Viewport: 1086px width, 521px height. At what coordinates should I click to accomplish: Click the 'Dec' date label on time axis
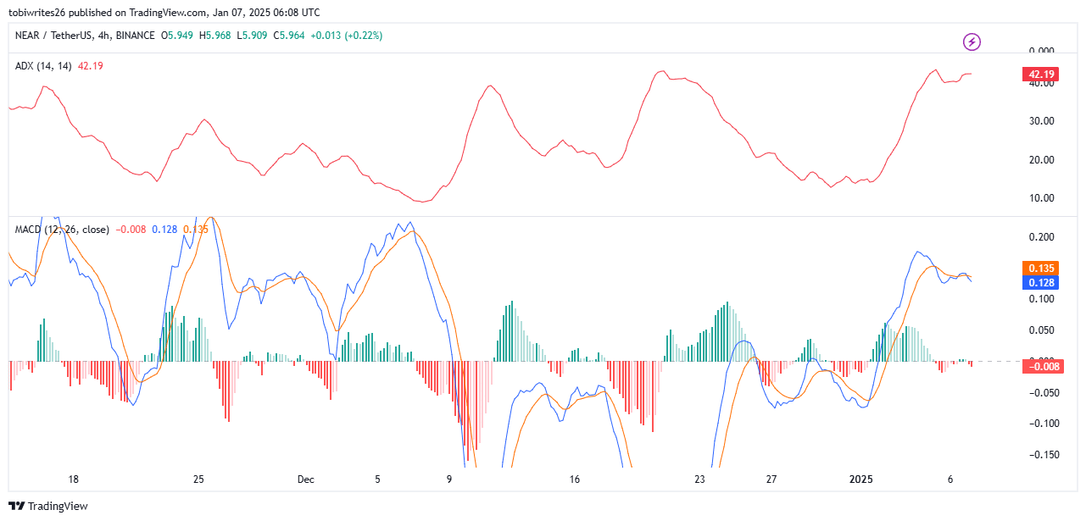pyautogui.click(x=306, y=479)
